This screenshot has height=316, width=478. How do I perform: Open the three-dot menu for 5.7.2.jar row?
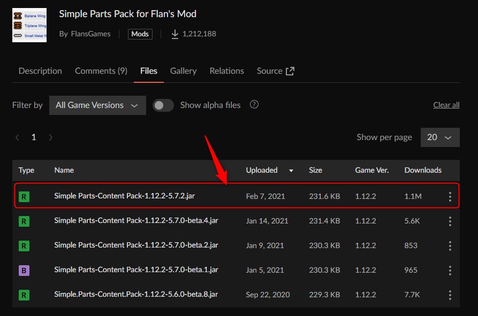[450, 196]
